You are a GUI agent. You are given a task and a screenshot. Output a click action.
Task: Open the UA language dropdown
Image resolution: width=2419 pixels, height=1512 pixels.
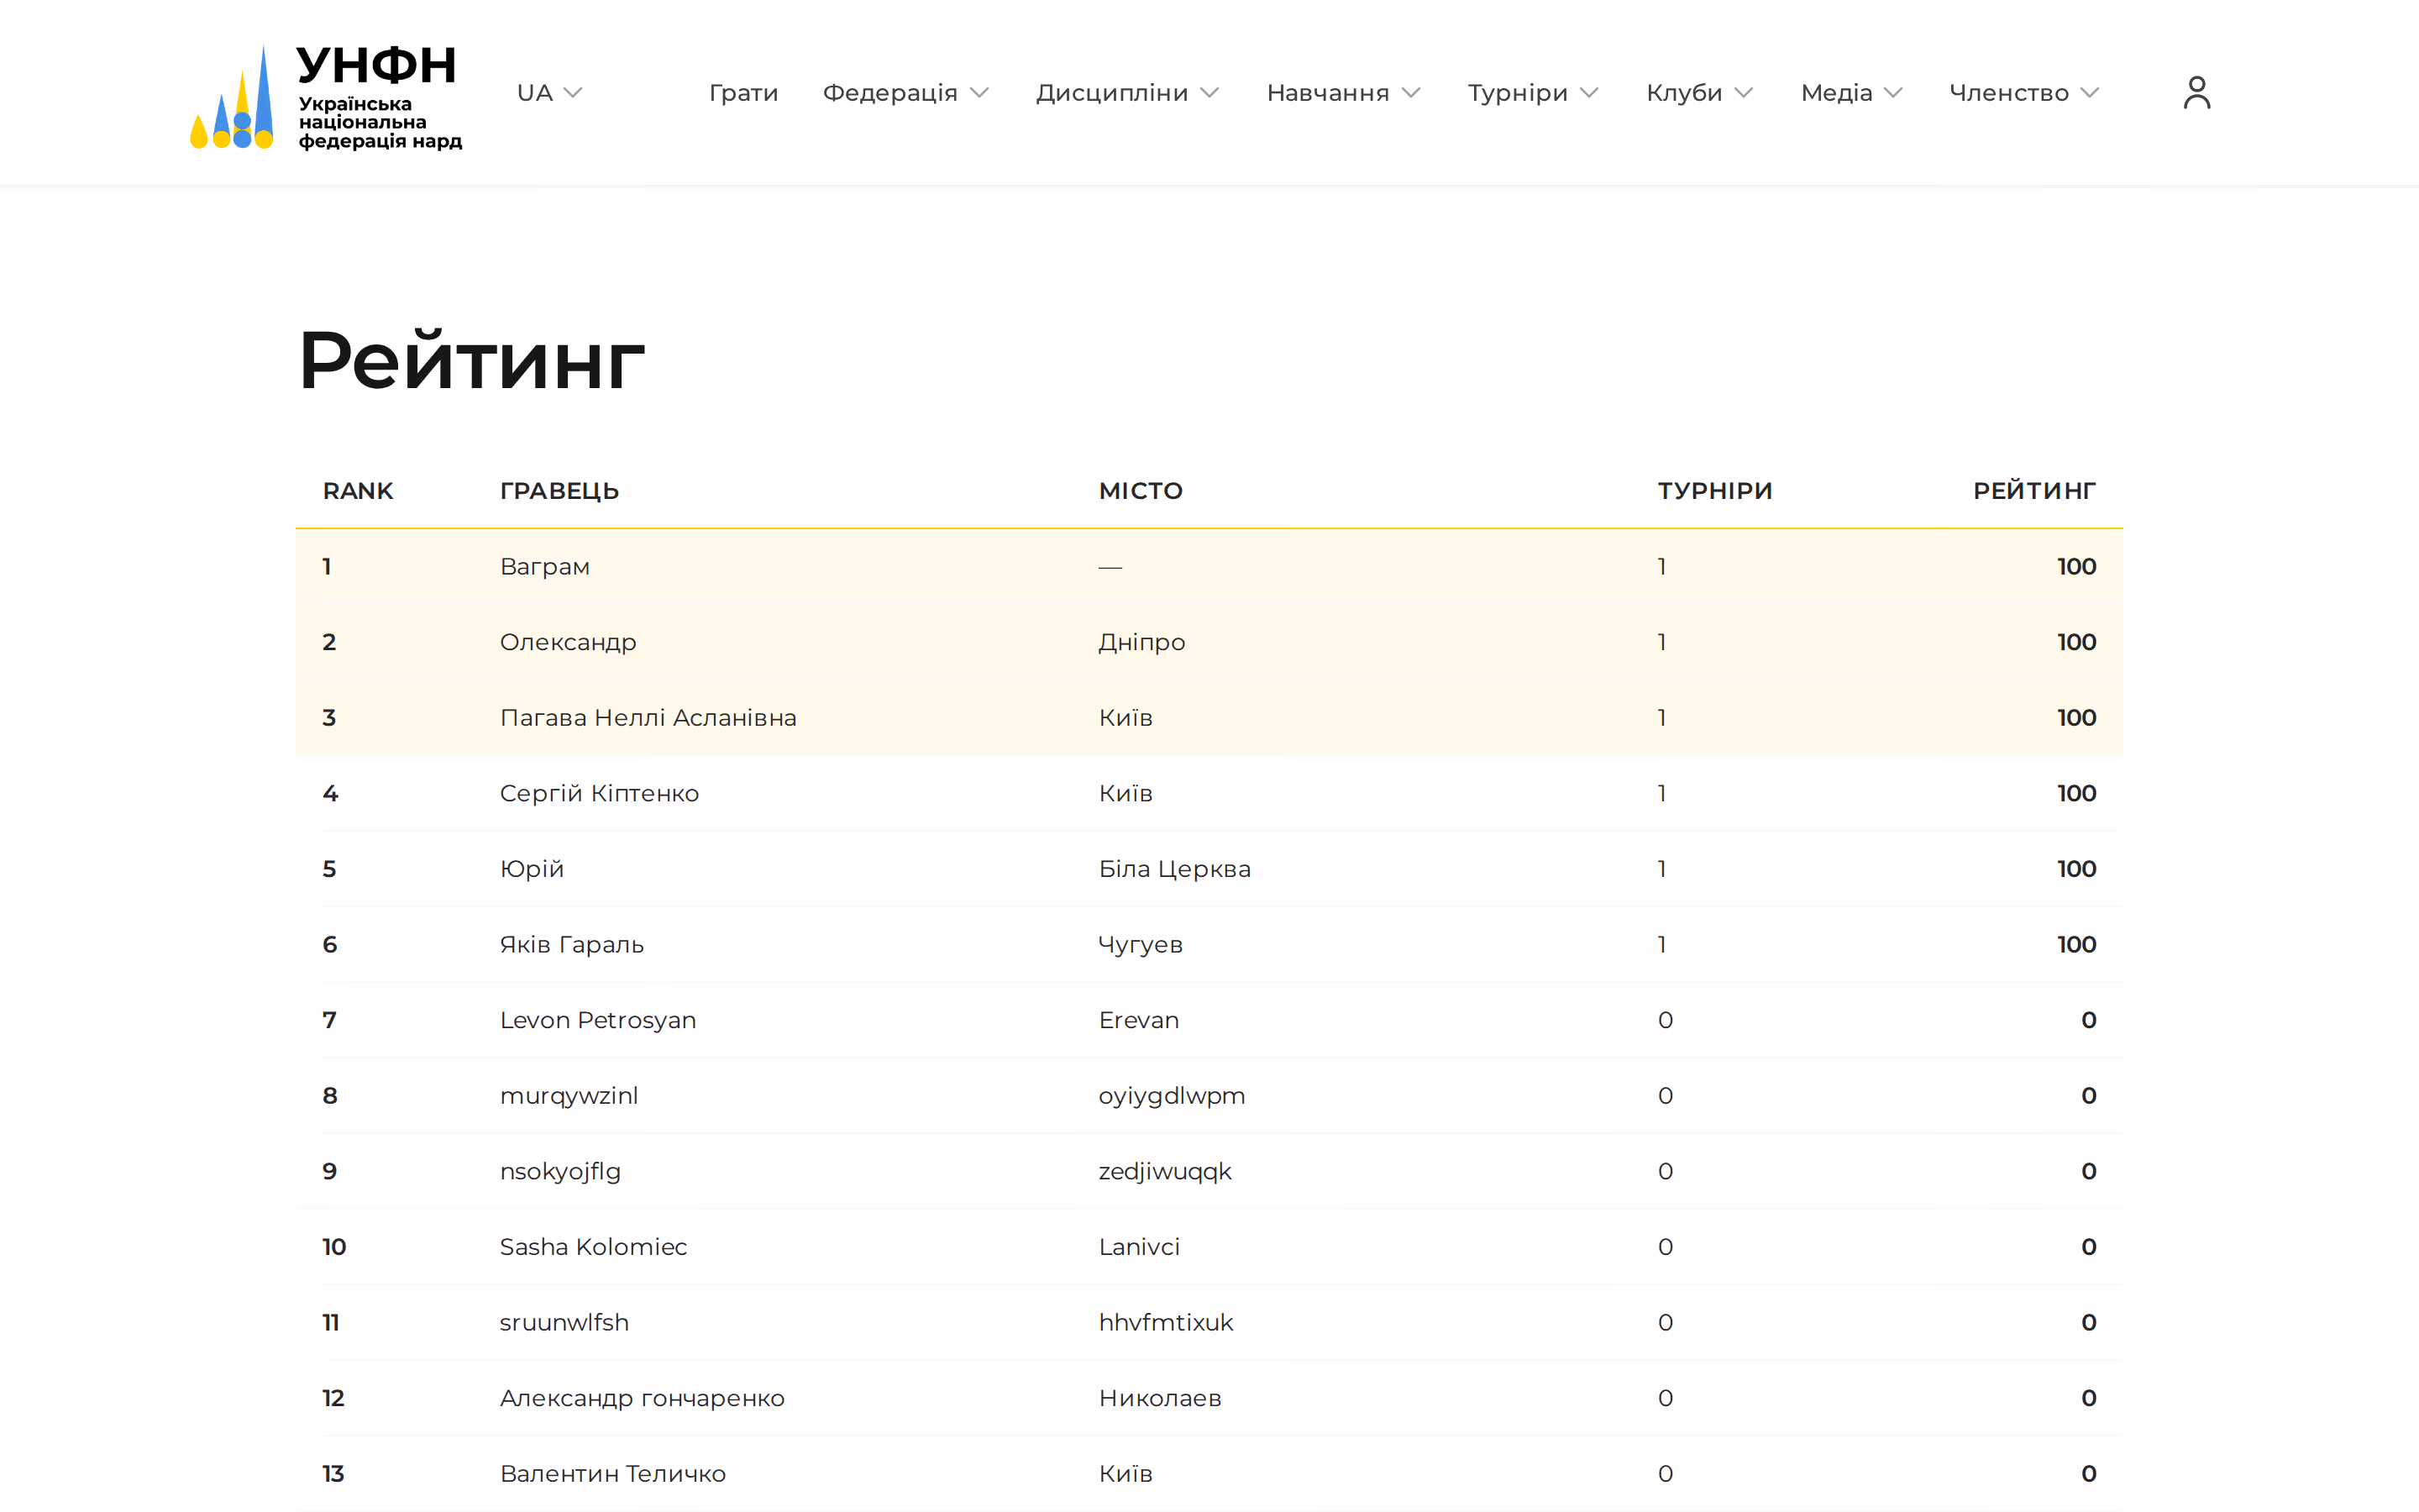(548, 93)
